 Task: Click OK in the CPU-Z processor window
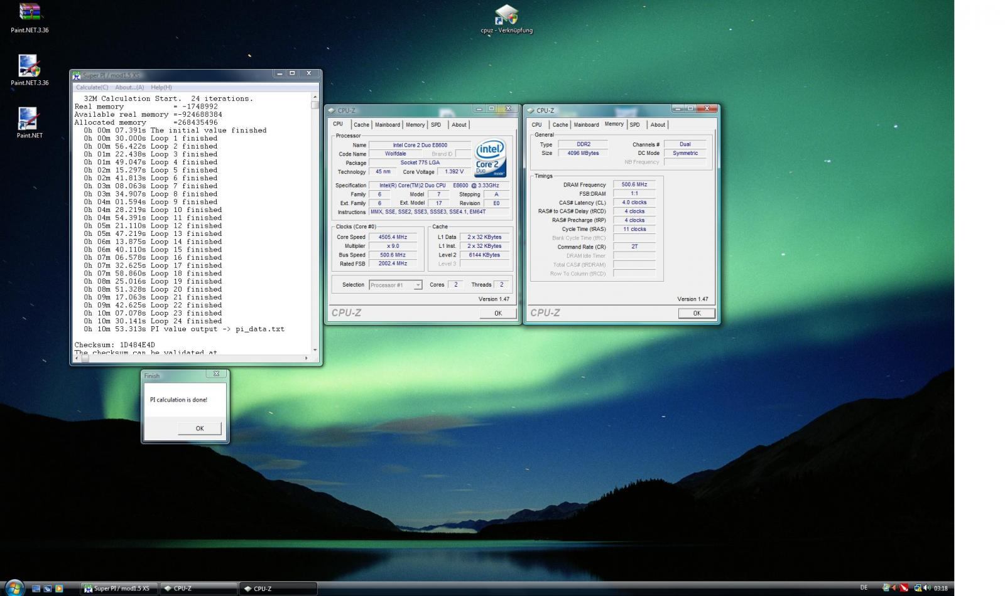tap(497, 313)
